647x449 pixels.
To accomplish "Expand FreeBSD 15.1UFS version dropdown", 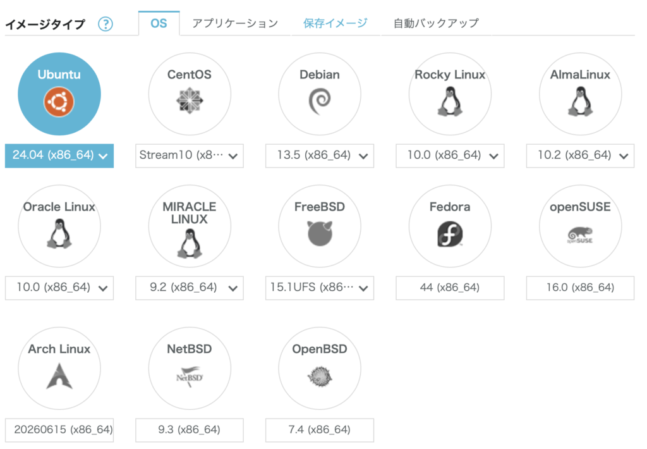I will pos(319,288).
